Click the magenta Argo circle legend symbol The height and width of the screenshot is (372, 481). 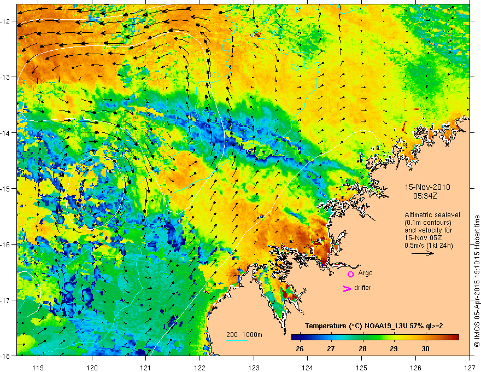point(350,274)
